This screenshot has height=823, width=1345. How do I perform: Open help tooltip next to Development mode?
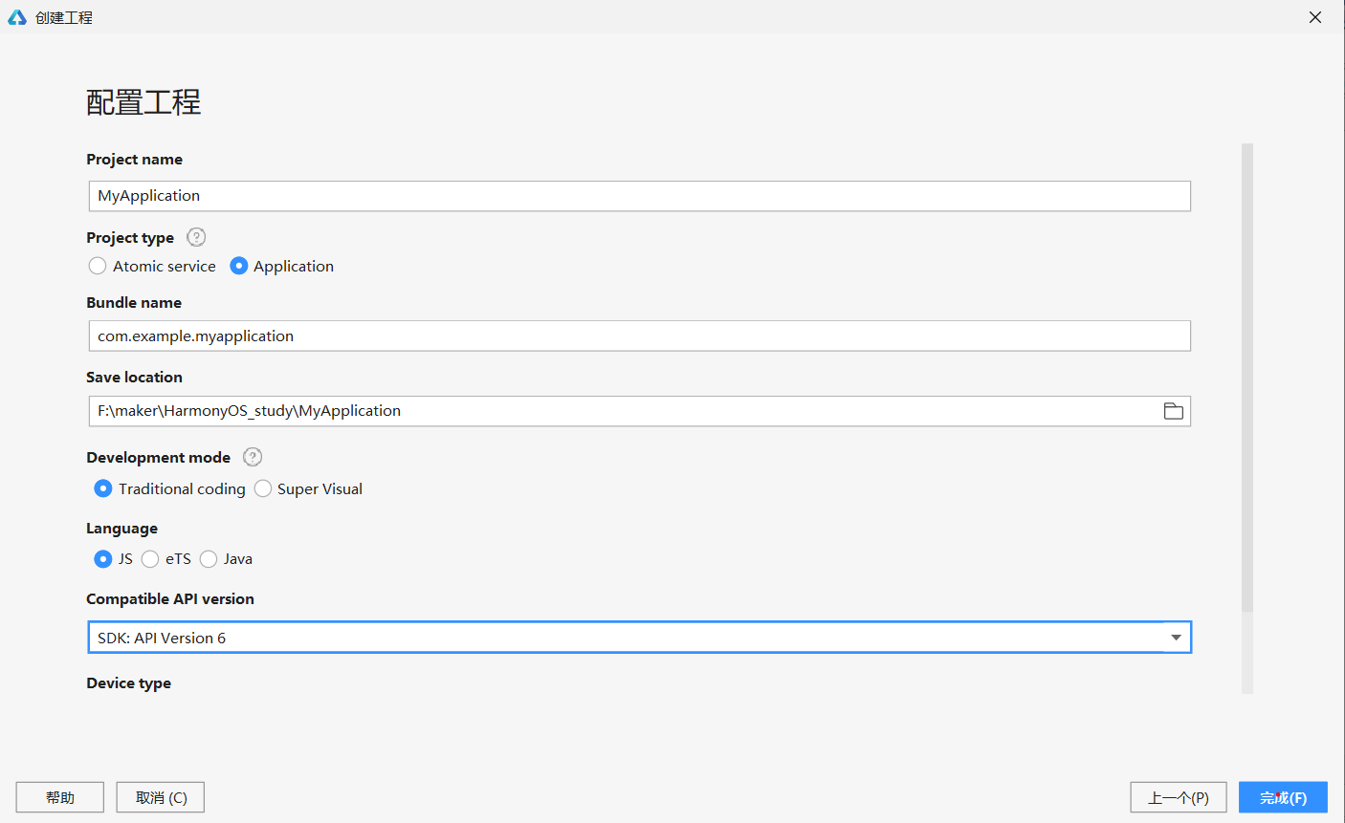point(253,457)
